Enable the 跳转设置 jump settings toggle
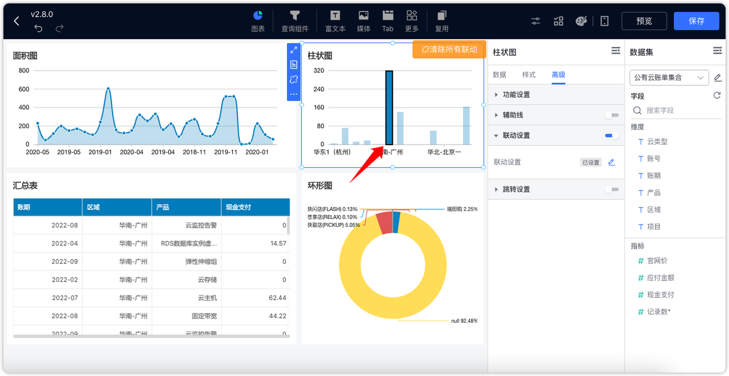This screenshot has width=729, height=376. click(612, 189)
